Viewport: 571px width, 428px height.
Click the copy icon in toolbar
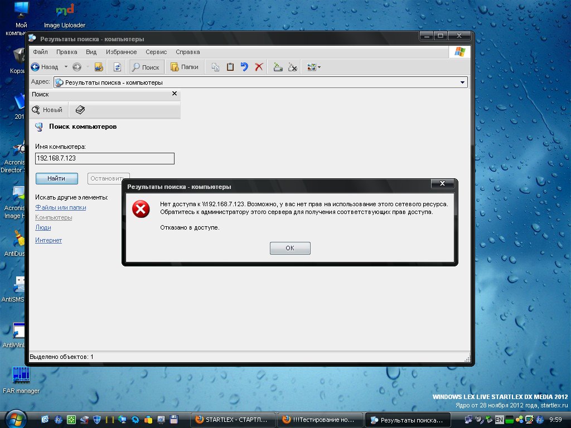tap(215, 67)
